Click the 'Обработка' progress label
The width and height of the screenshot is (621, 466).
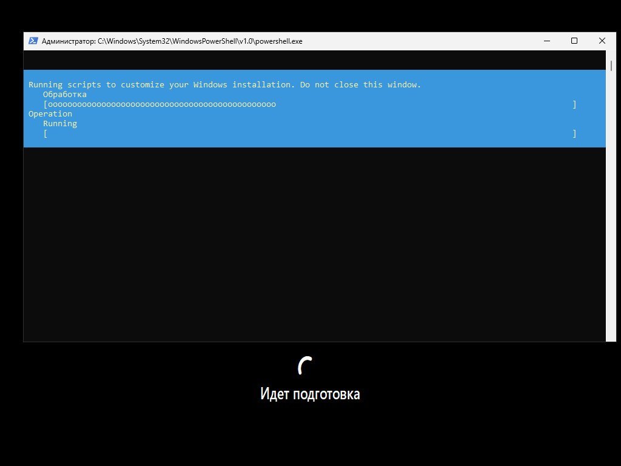click(64, 94)
